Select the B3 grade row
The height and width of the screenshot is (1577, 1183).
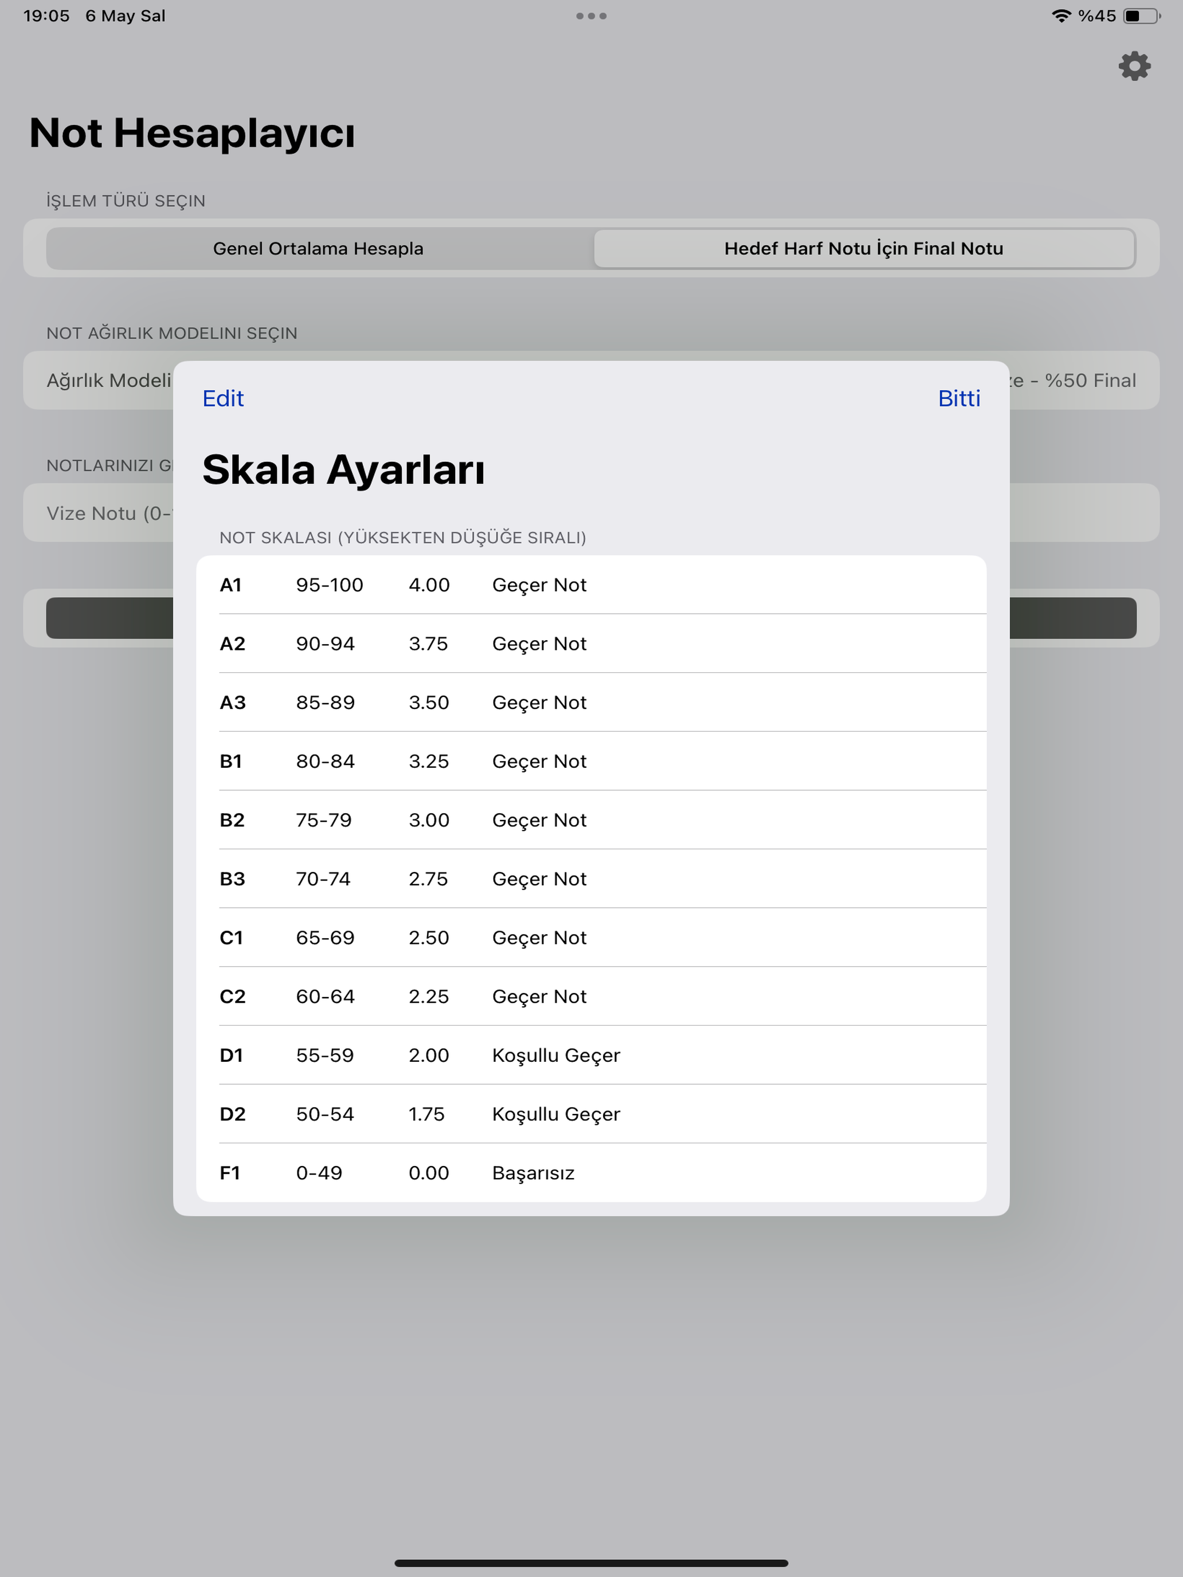click(x=591, y=879)
